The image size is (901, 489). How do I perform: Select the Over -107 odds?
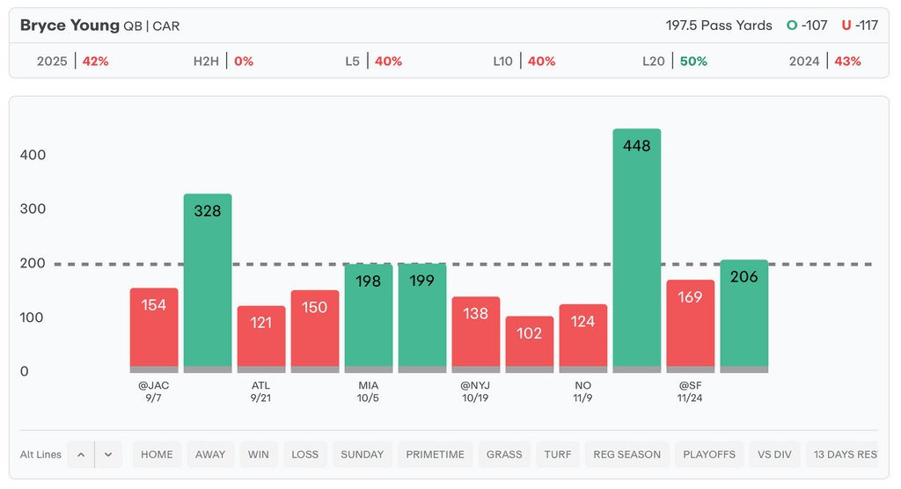coord(807,26)
